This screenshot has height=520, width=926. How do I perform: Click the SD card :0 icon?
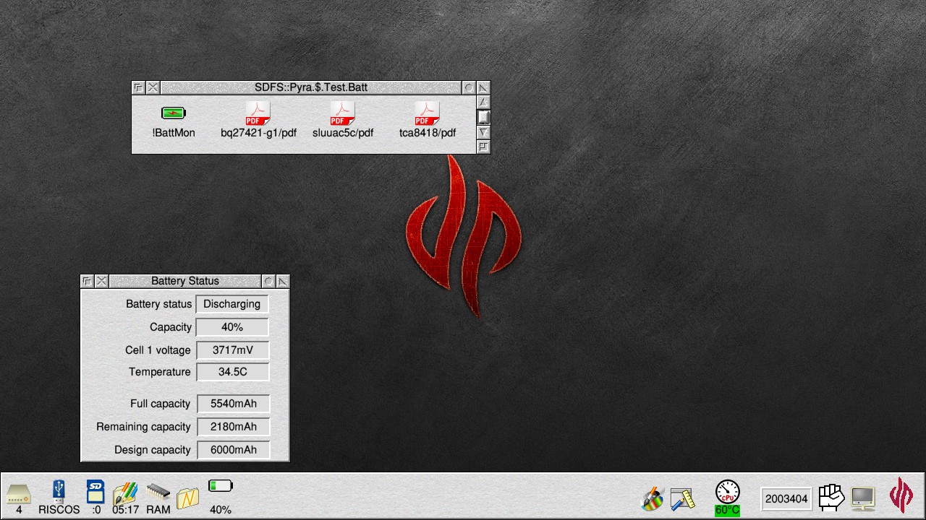tap(95, 493)
